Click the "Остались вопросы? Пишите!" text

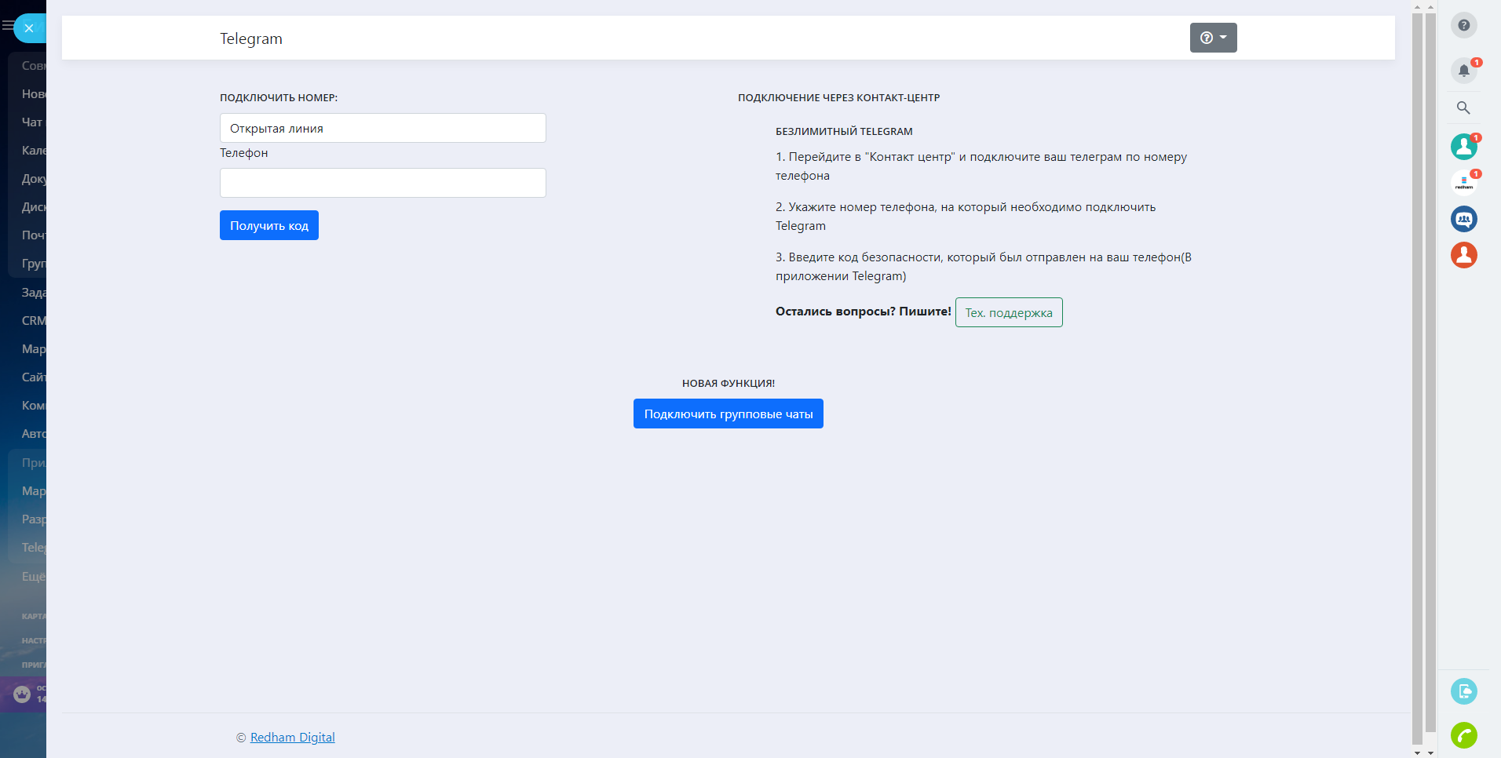[864, 312]
